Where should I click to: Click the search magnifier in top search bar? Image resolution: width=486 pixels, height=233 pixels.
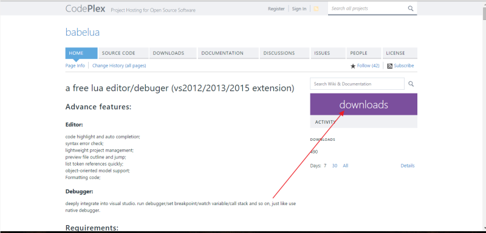point(411,8)
